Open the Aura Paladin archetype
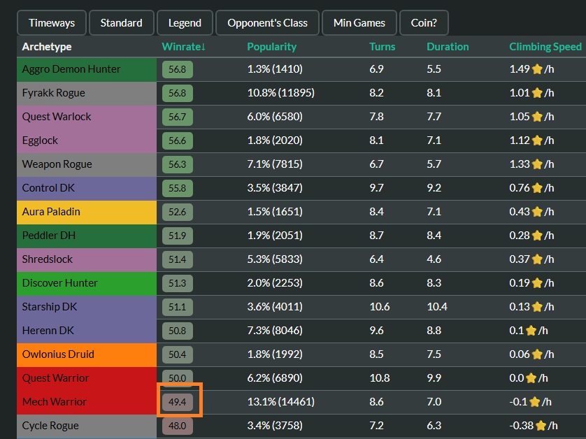Viewport: 586px width, 439px height. pyautogui.click(x=87, y=212)
